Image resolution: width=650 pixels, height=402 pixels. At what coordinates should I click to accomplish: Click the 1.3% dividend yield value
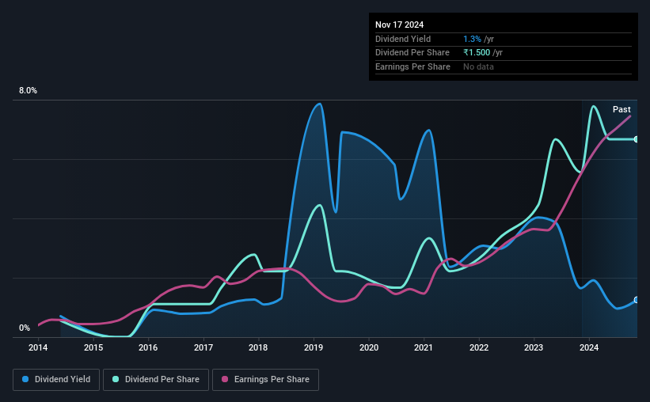pyautogui.click(x=472, y=39)
